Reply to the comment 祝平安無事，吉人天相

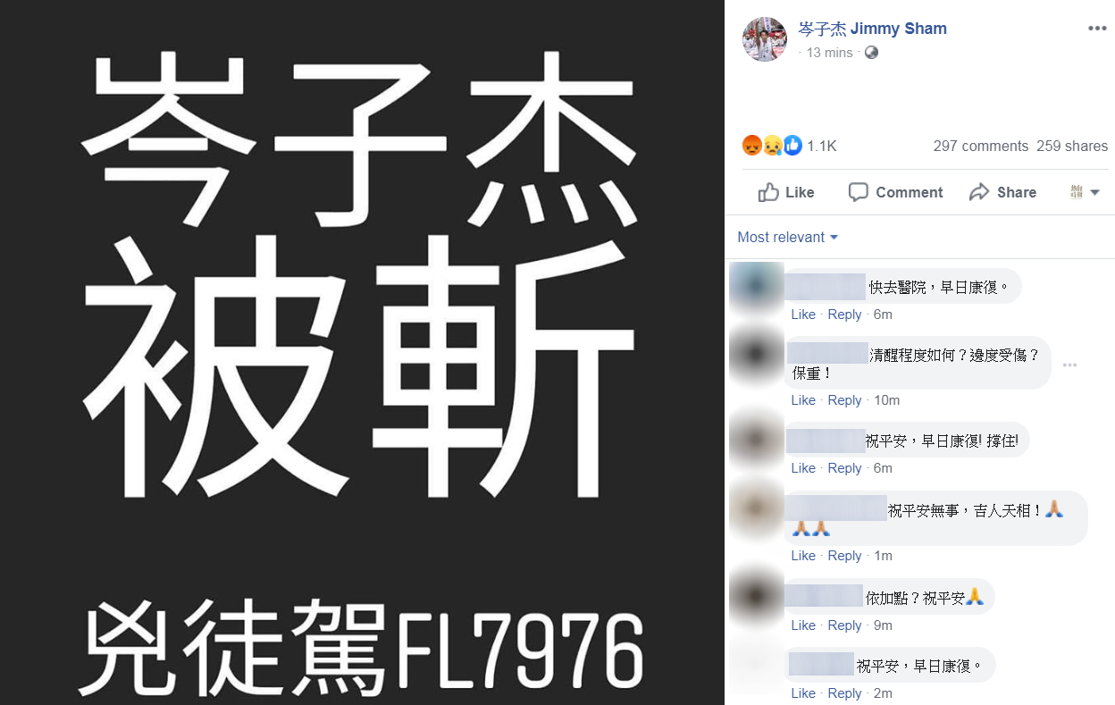(844, 556)
